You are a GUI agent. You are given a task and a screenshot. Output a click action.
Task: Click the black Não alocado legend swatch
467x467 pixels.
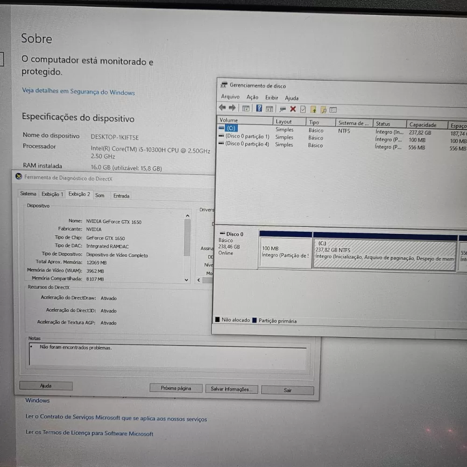point(218,319)
